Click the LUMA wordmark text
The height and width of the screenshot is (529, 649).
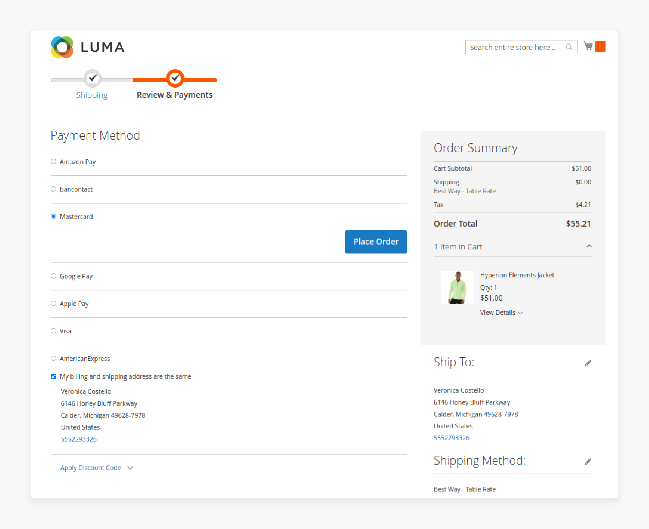click(x=103, y=47)
